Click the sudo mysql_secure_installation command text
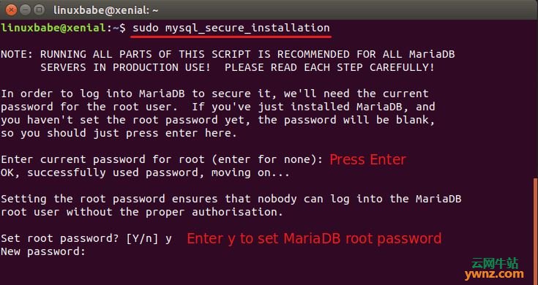This screenshot has height=285, width=538. click(231, 28)
